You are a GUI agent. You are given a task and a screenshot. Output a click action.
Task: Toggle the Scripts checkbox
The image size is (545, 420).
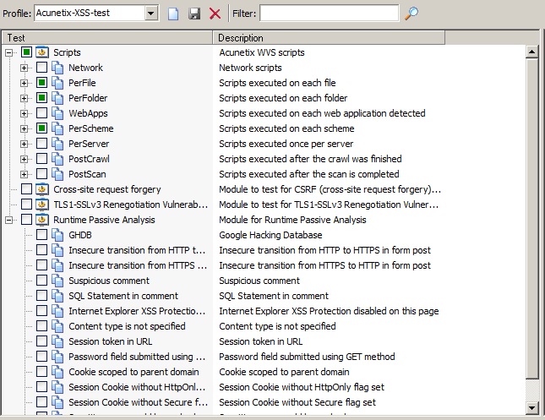26,52
